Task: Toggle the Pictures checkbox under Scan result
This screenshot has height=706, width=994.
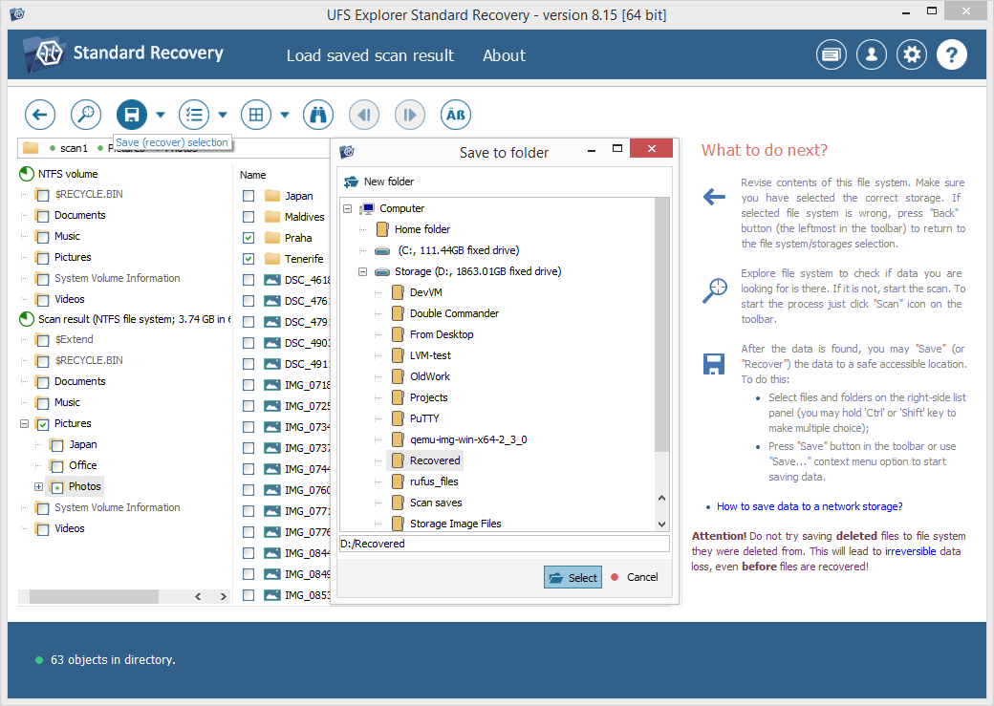Action: coord(42,424)
